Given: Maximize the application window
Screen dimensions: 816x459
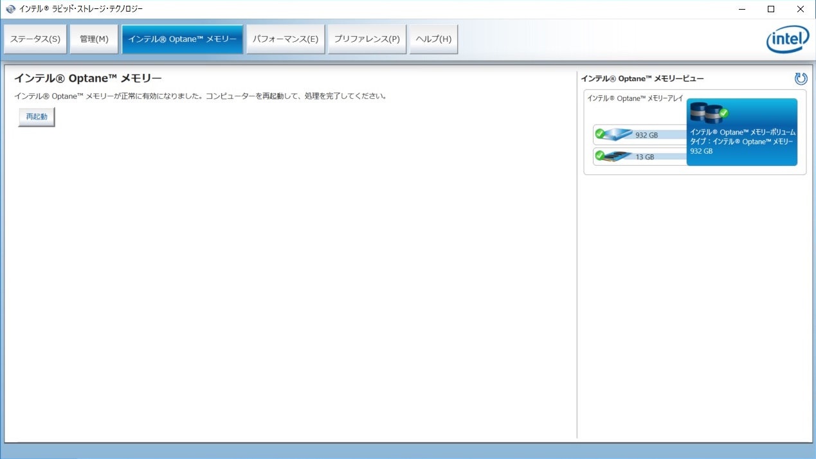Looking at the screenshot, I should pyautogui.click(x=771, y=9).
